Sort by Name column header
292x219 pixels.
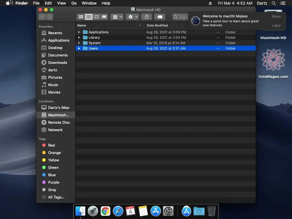click(109, 25)
